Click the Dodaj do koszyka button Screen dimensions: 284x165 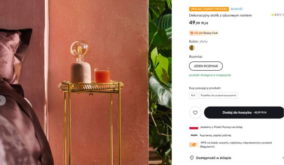click(244, 112)
